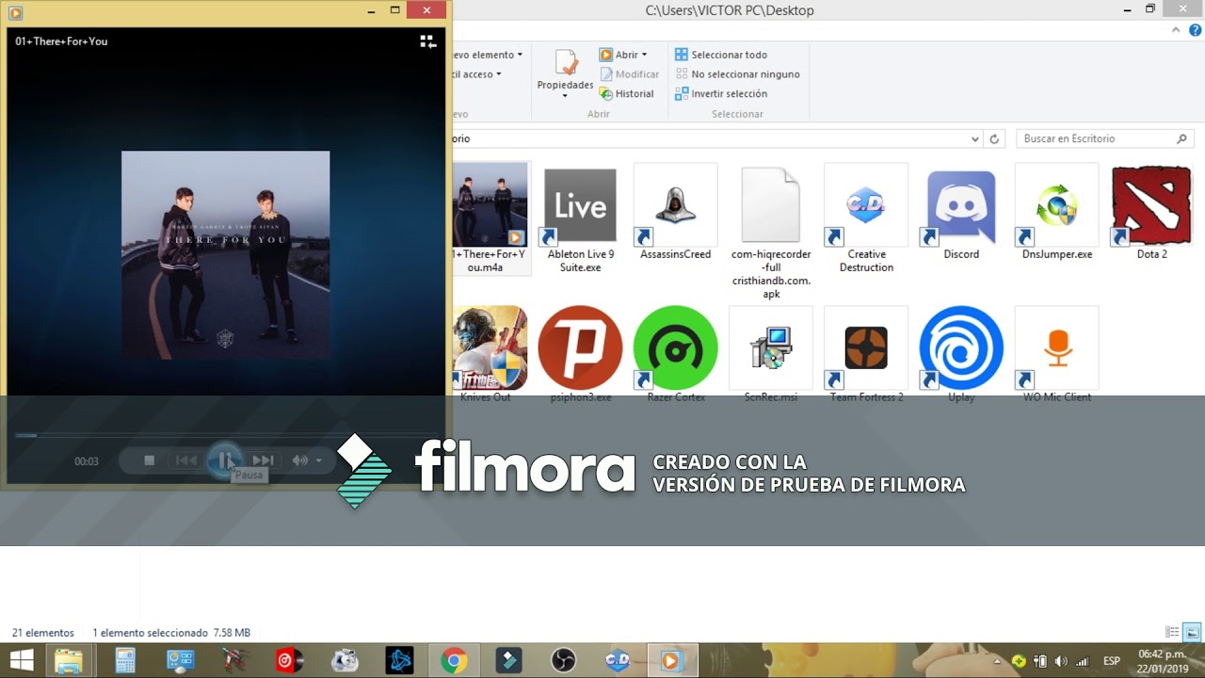Select the psiphon3.exe icon
The width and height of the screenshot is (1205, 678).
(x=580, y=348)
